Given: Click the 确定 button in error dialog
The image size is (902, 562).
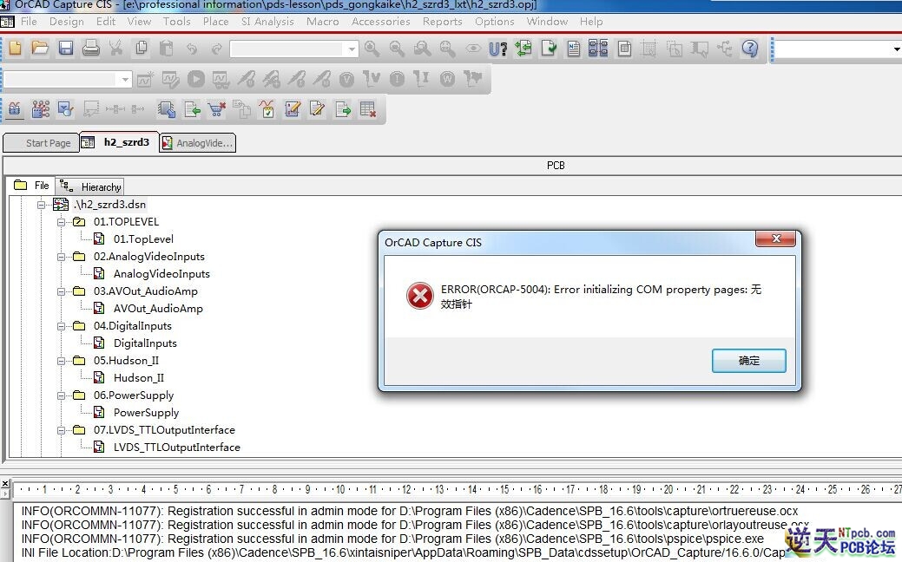Looking at the screenshot, I should [x=748, y=360].
